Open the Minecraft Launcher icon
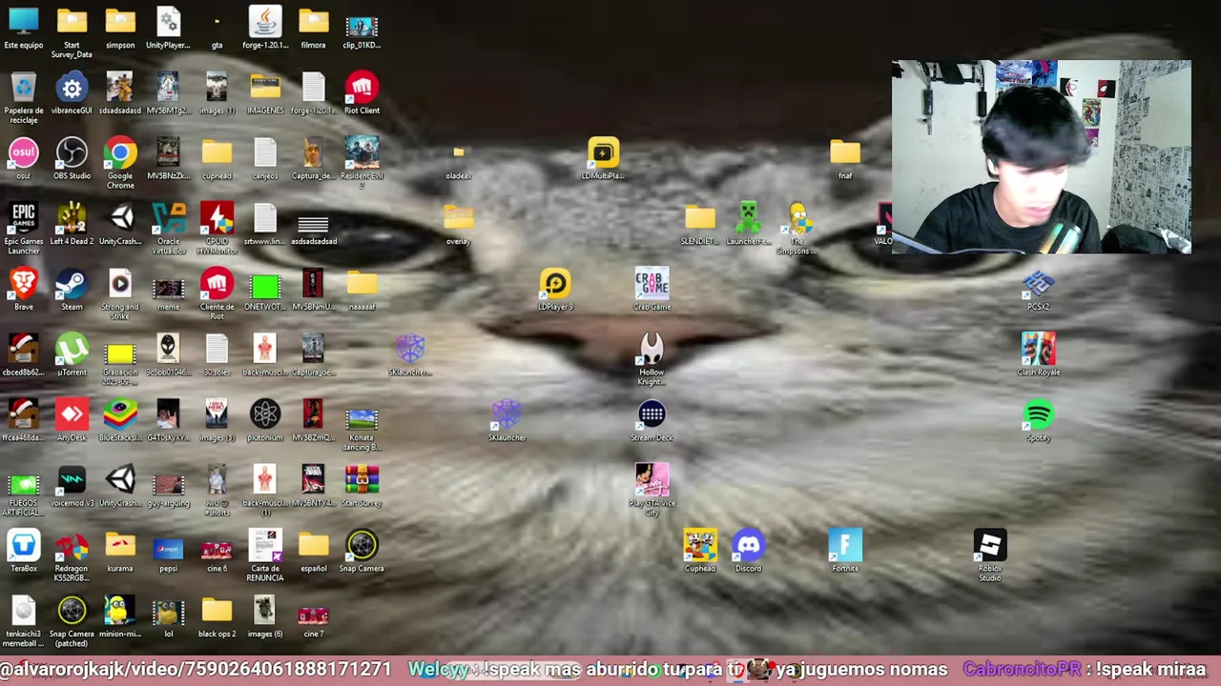 749,224
